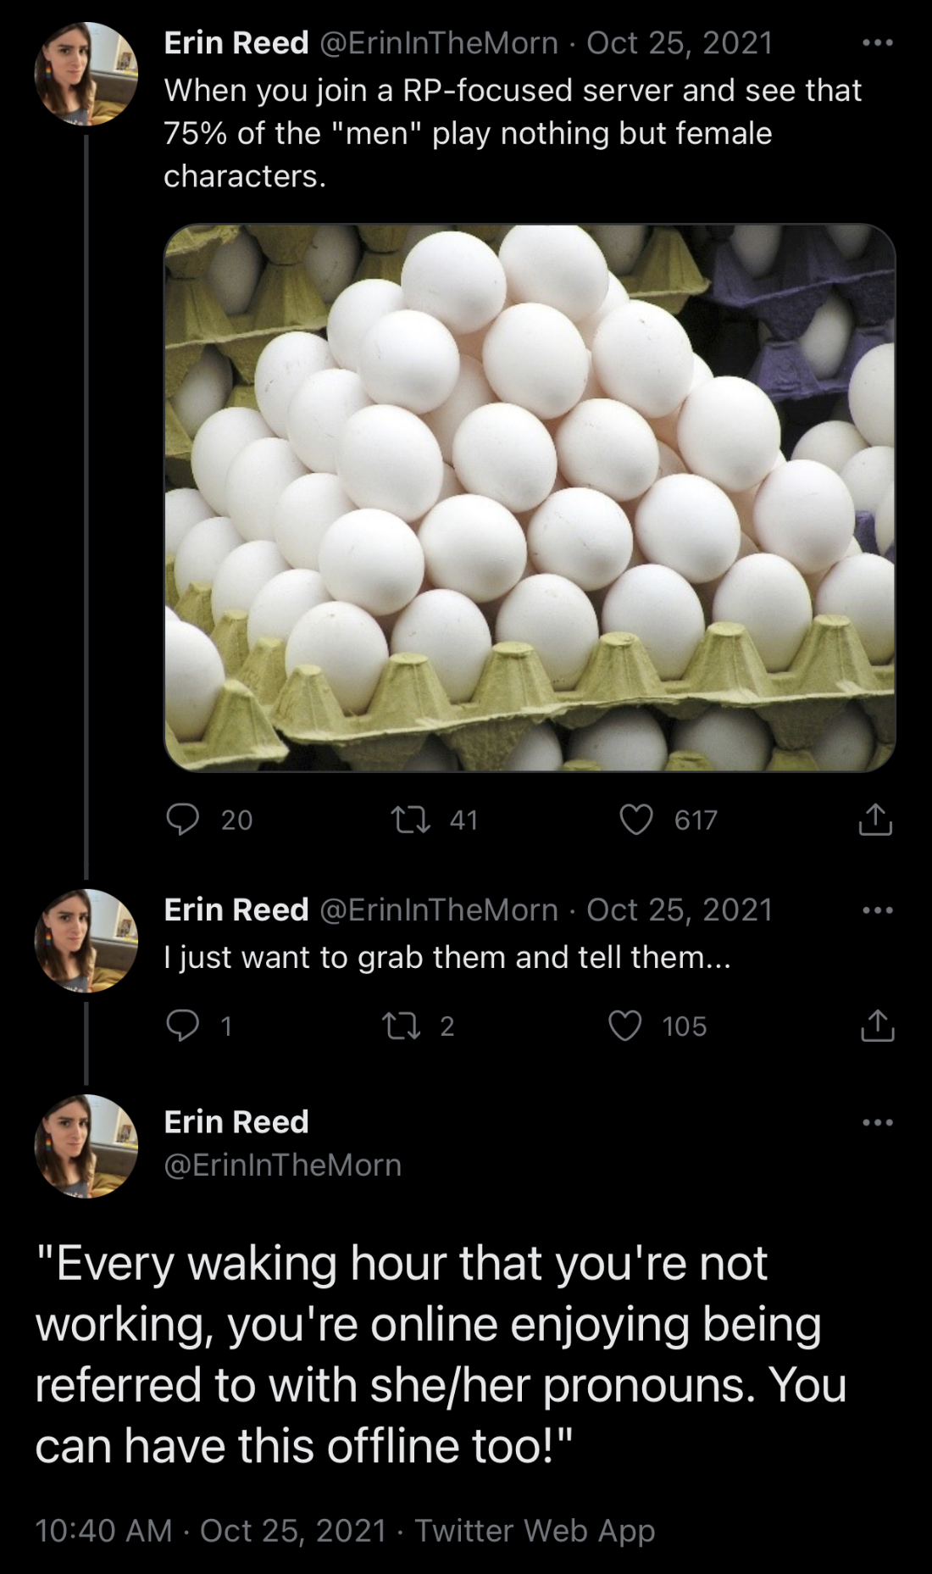932x1574 pixels.
Task: Share the tweet with the egg photo
Action: [875, 820]
